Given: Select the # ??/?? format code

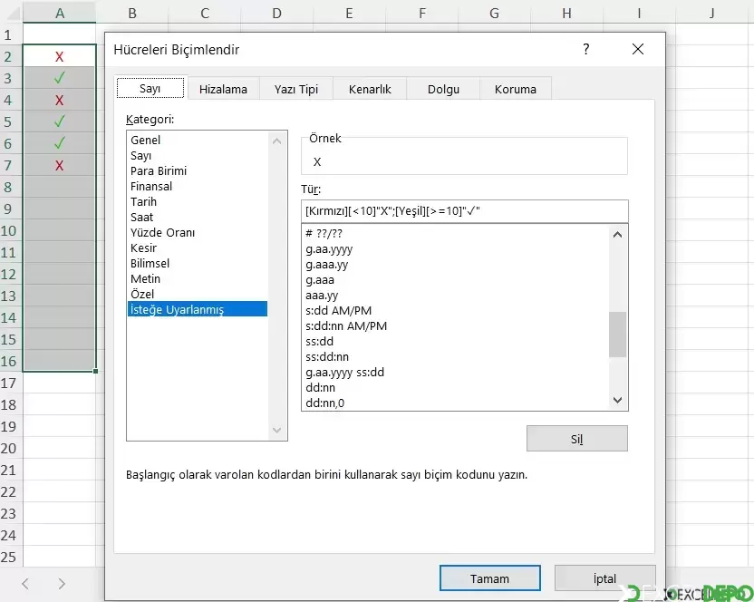Looking at the screenshot, I should [455, 233].
